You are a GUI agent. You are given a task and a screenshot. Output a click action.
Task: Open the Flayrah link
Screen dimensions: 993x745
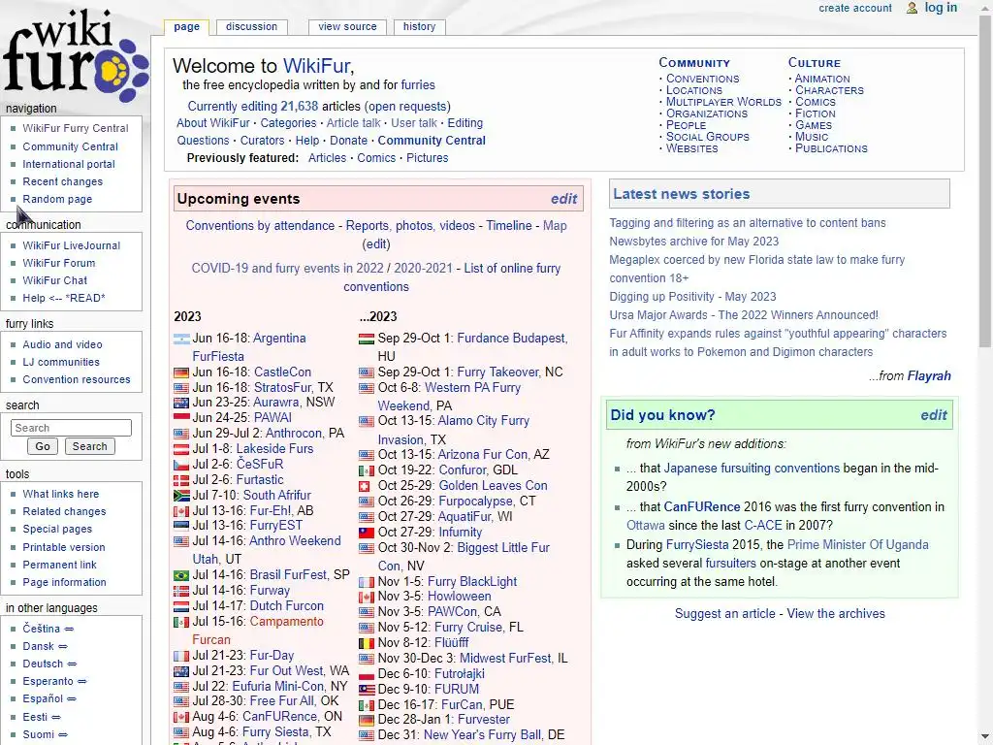929,375
